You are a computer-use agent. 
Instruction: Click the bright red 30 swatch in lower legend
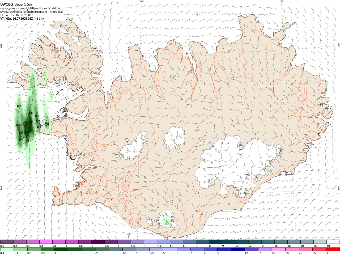click(333, 249)
